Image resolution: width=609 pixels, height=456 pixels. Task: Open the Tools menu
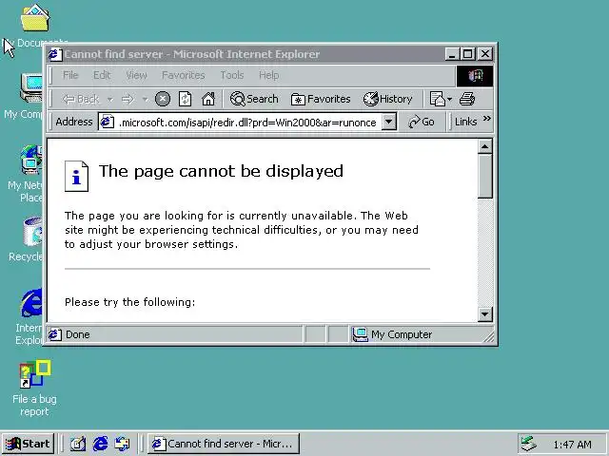232,75
